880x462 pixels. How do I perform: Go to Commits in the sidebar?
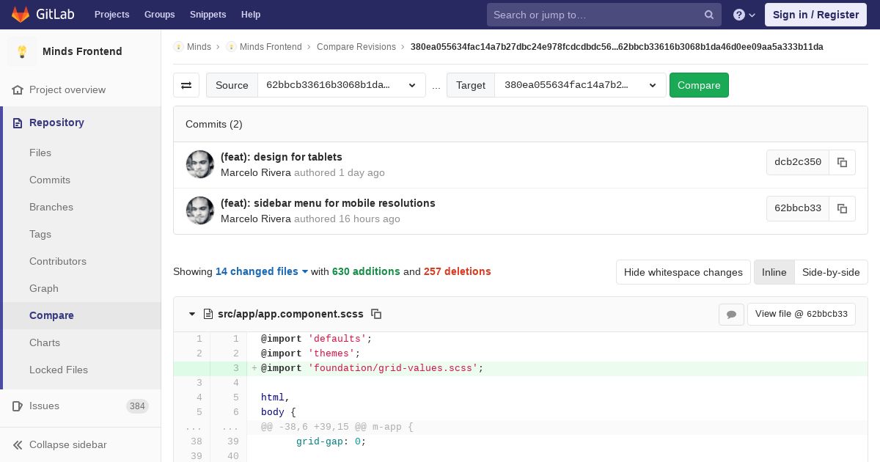[50, 180]
